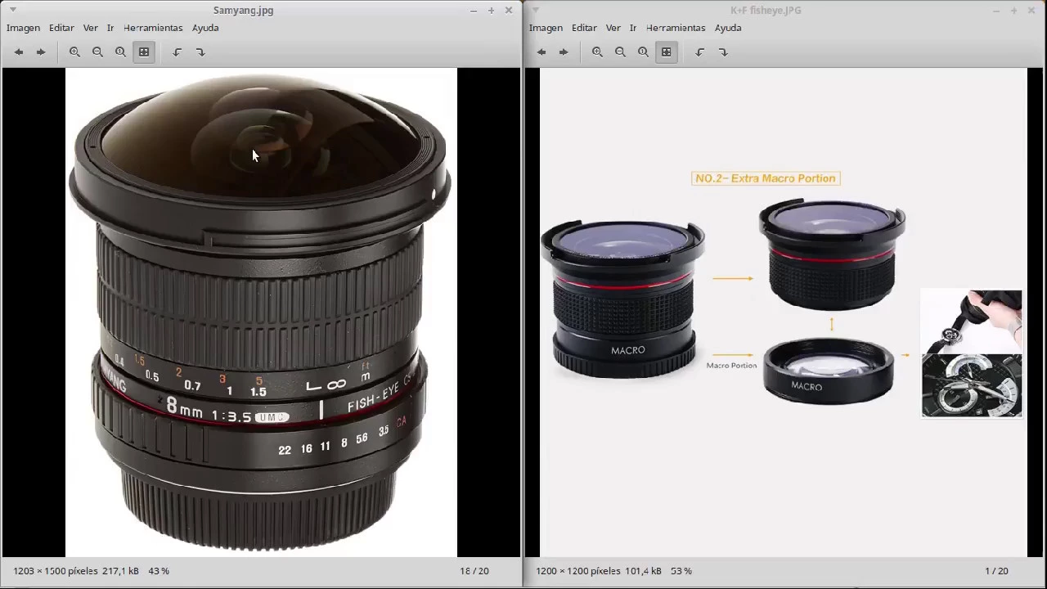Viewport: 1047px width, 589px height.
Task: Click the K+F macro lens product image
Action: tap(783, 312)
